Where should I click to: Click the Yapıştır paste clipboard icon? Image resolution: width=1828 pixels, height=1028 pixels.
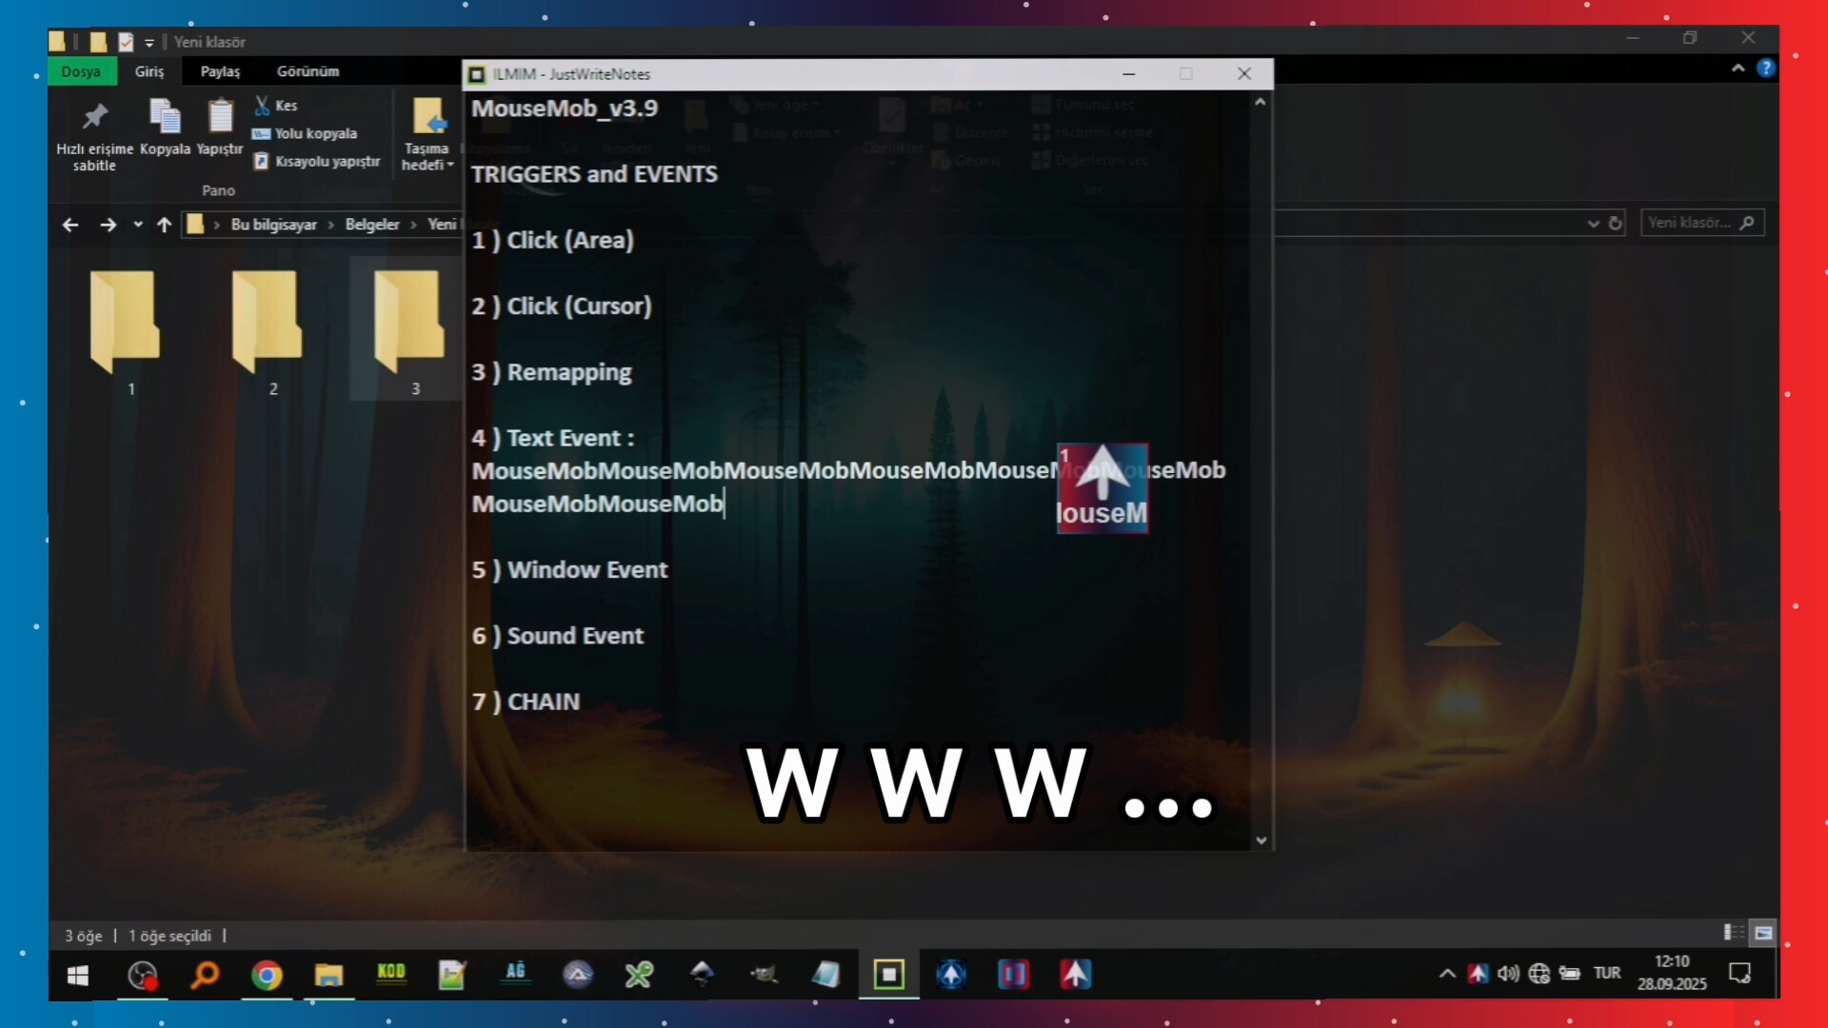click(220, 117)
